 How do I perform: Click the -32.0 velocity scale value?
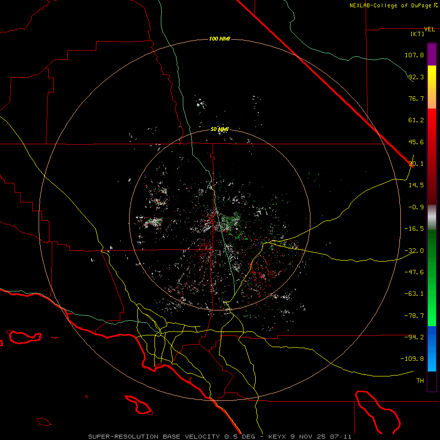point(414,251)
